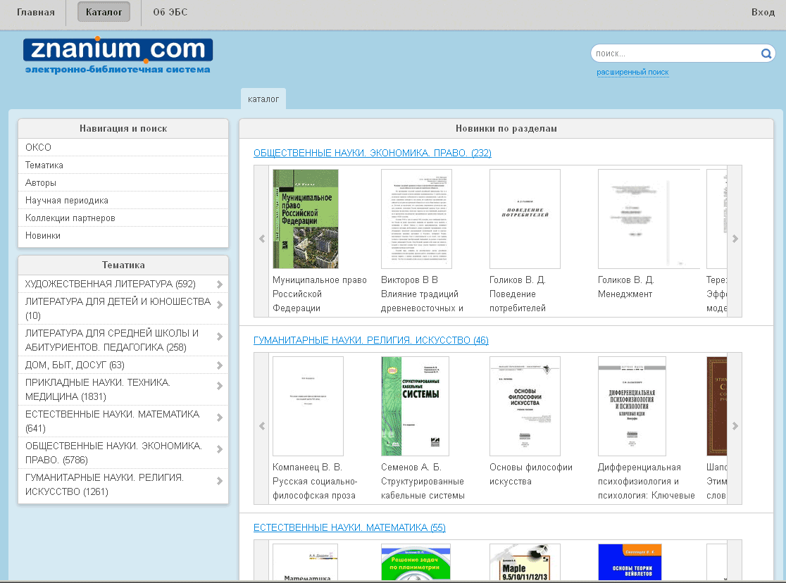
Task: Click Вход to log in
Action: click(763, 12)
